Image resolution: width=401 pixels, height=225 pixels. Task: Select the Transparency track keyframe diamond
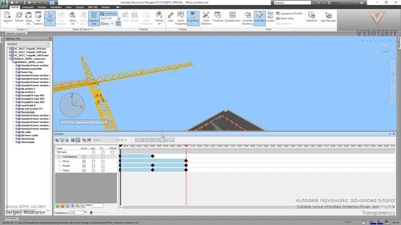coord(153,156)
